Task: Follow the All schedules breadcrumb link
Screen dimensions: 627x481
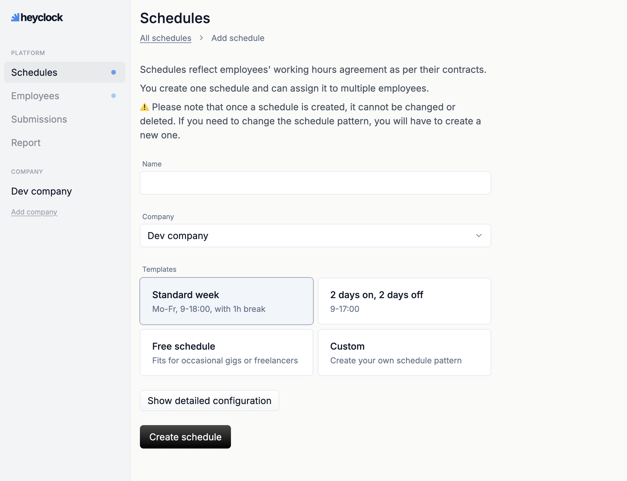Action: point(165,38)
